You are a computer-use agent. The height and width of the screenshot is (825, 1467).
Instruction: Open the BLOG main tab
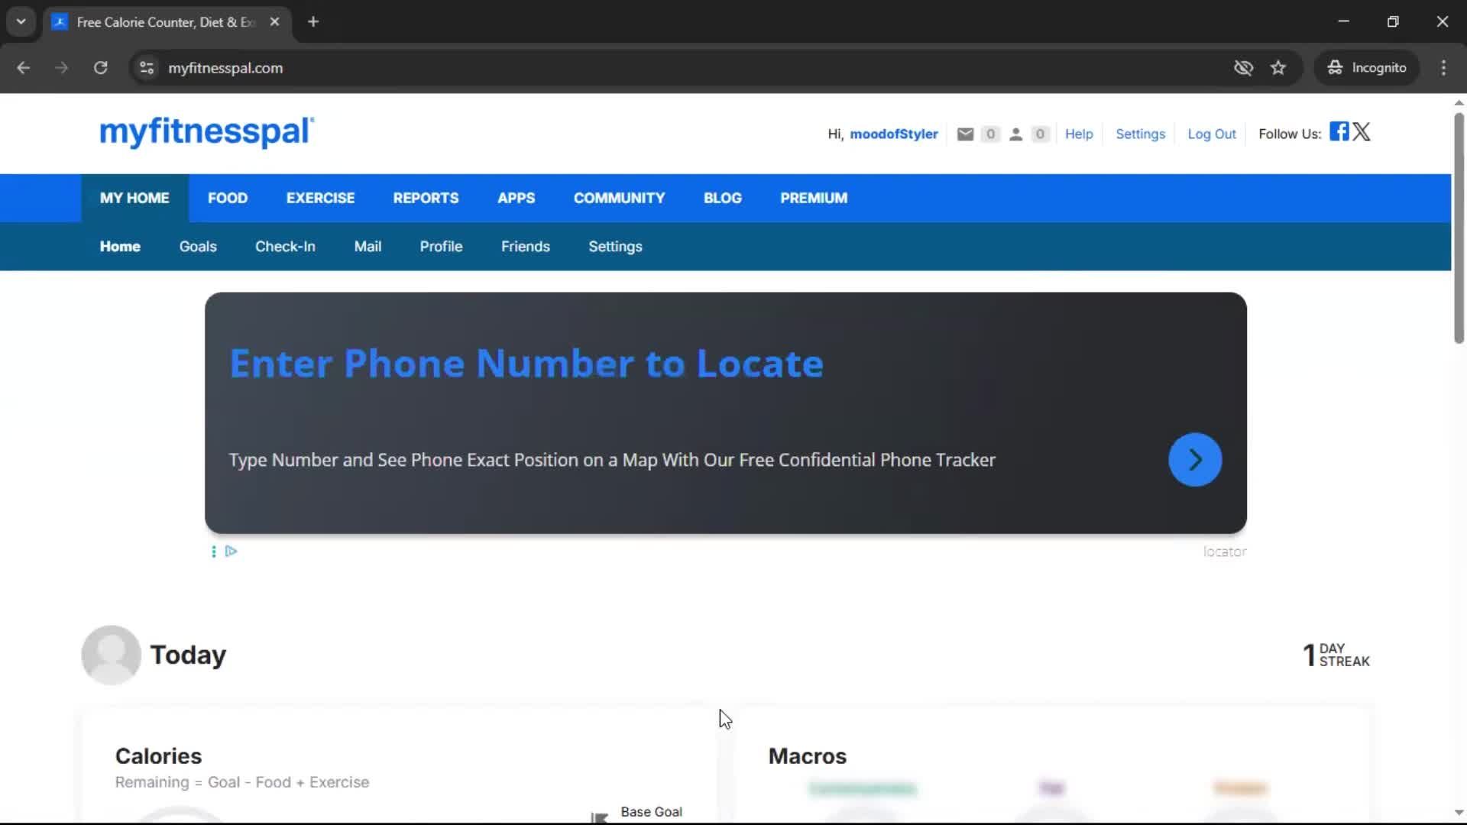[x=722, y=198]
